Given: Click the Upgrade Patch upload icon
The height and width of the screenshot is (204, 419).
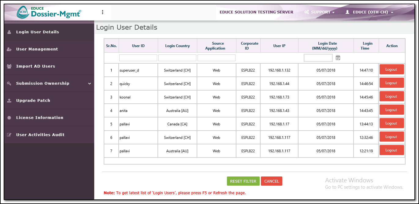Looking at the screenshot, I should (9, 101).
